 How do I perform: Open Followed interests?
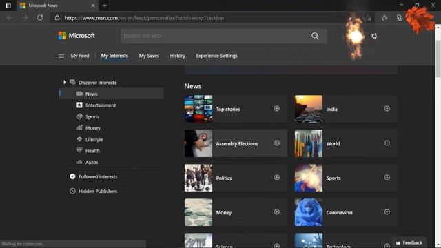coord(98,176)
